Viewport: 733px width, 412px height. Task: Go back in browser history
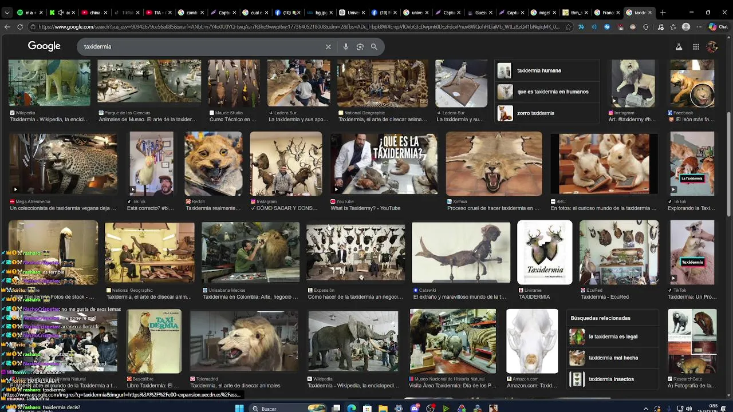pos(7,27)
